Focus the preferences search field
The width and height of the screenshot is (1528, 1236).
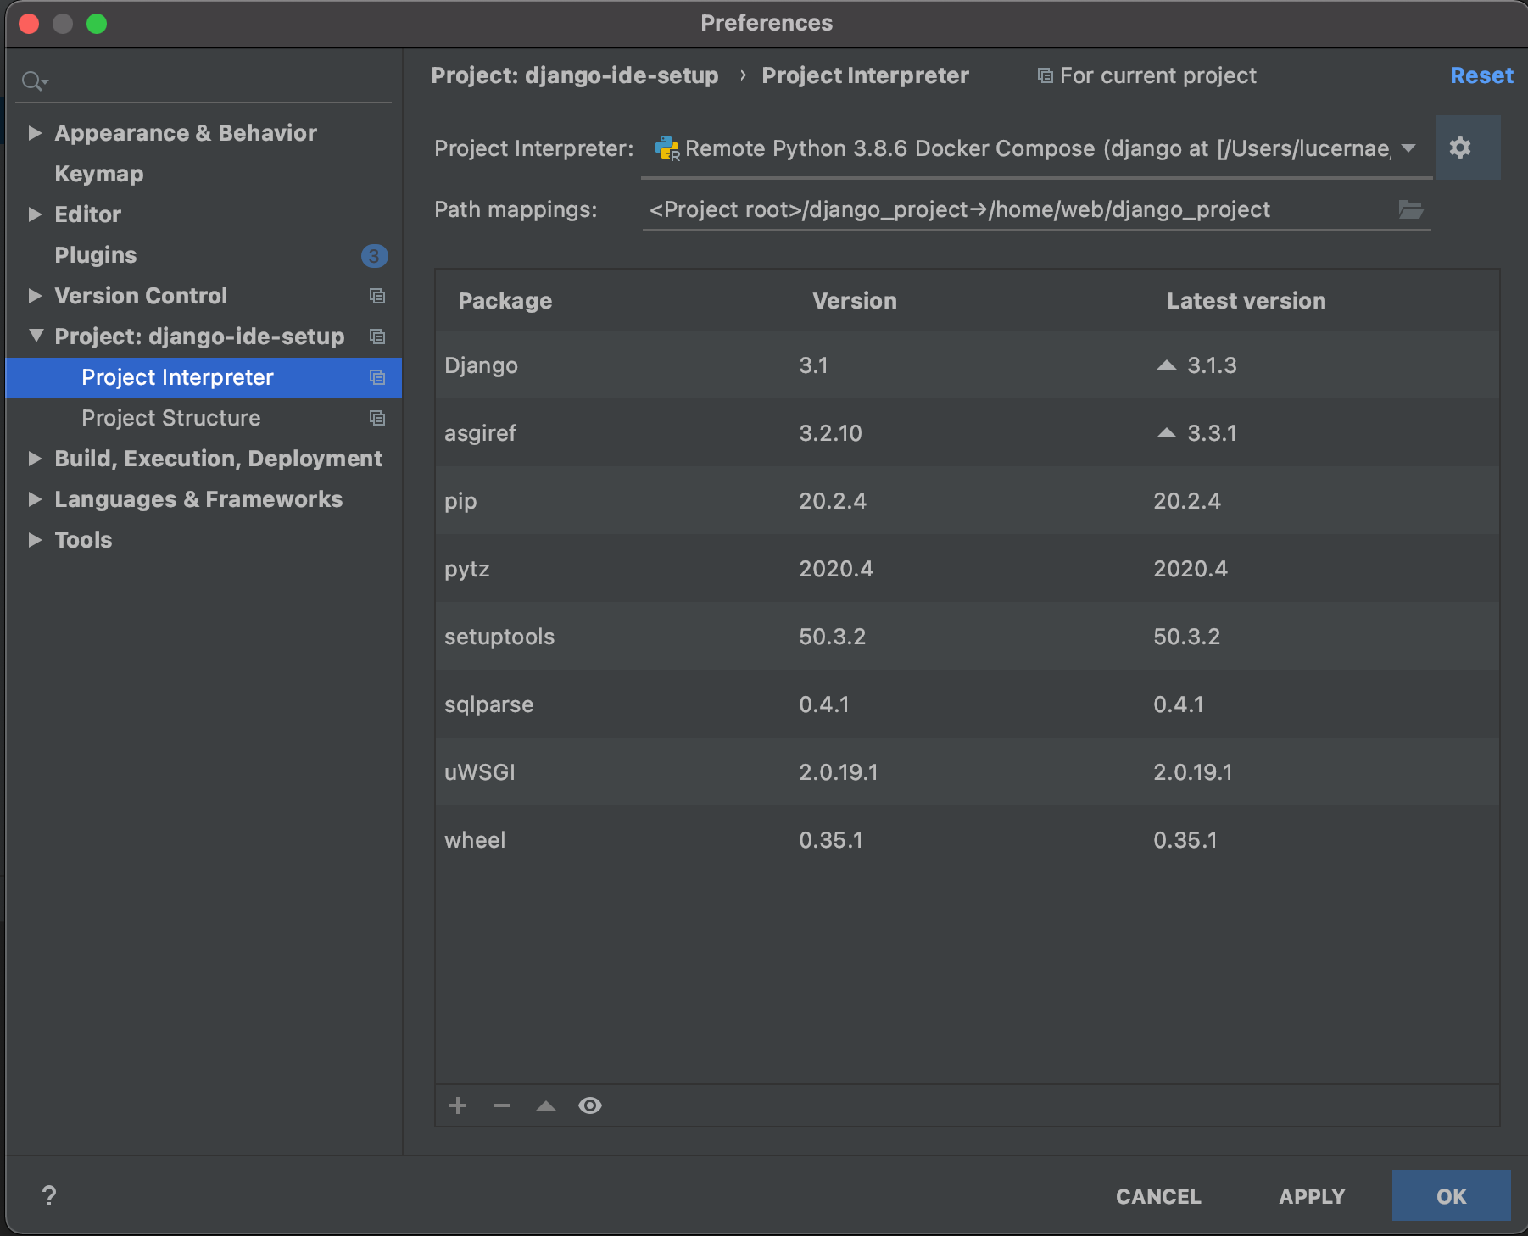[x=204, y=81]
